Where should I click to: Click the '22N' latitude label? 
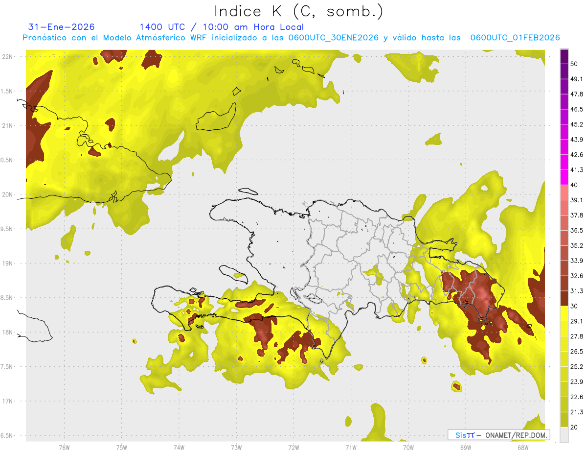pyautogui.click(x=7, y=56)
